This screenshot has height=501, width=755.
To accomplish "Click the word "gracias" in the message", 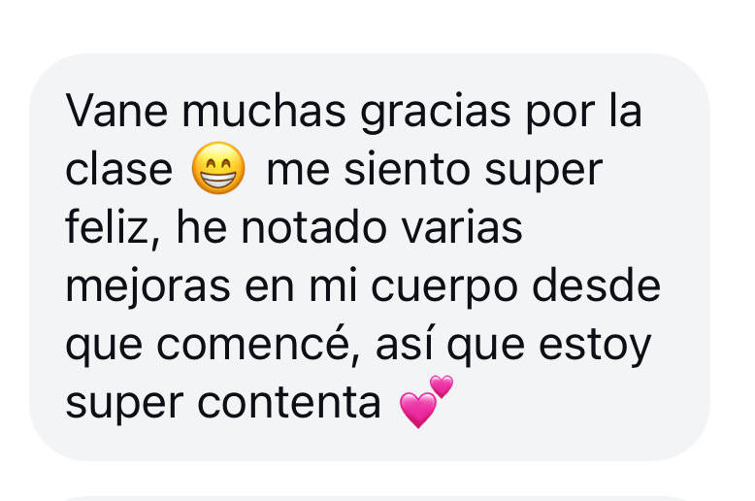I will coord(436,114).
